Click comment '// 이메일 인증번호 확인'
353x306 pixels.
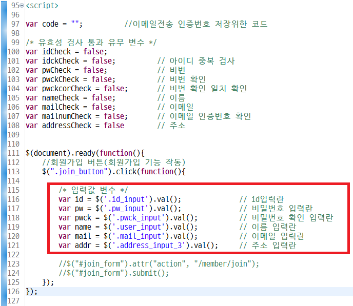(x=204, y=116)
